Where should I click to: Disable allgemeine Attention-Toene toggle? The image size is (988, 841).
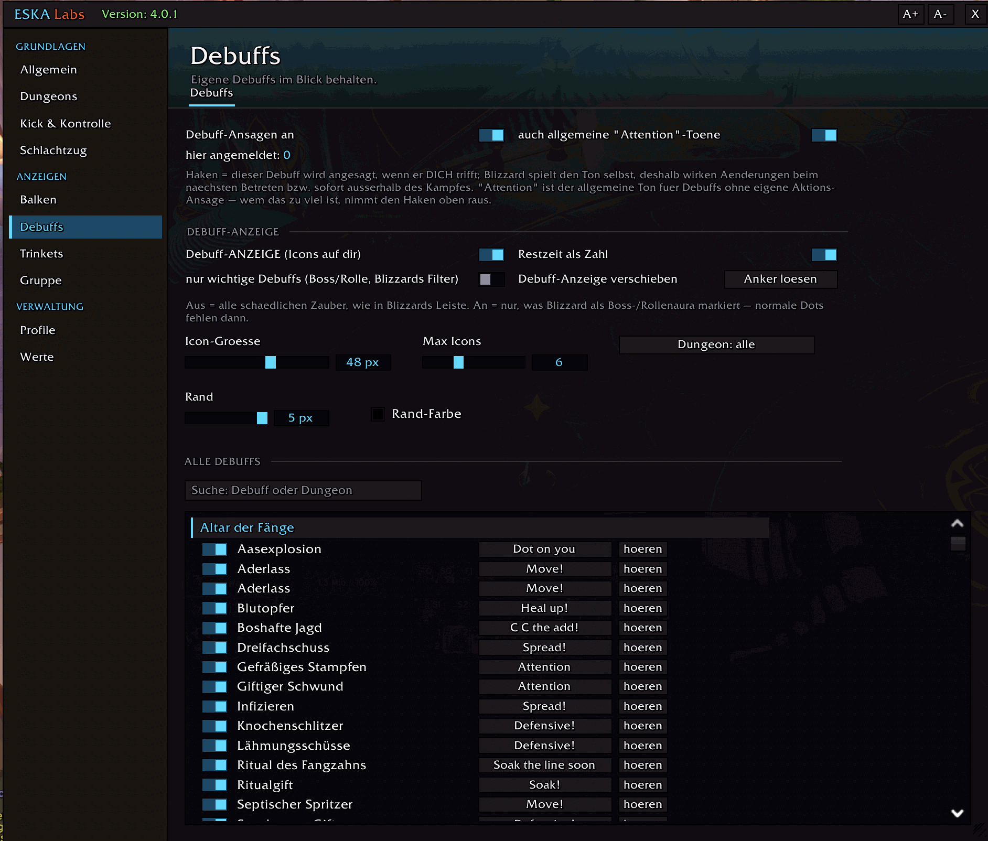pos(824,135)
